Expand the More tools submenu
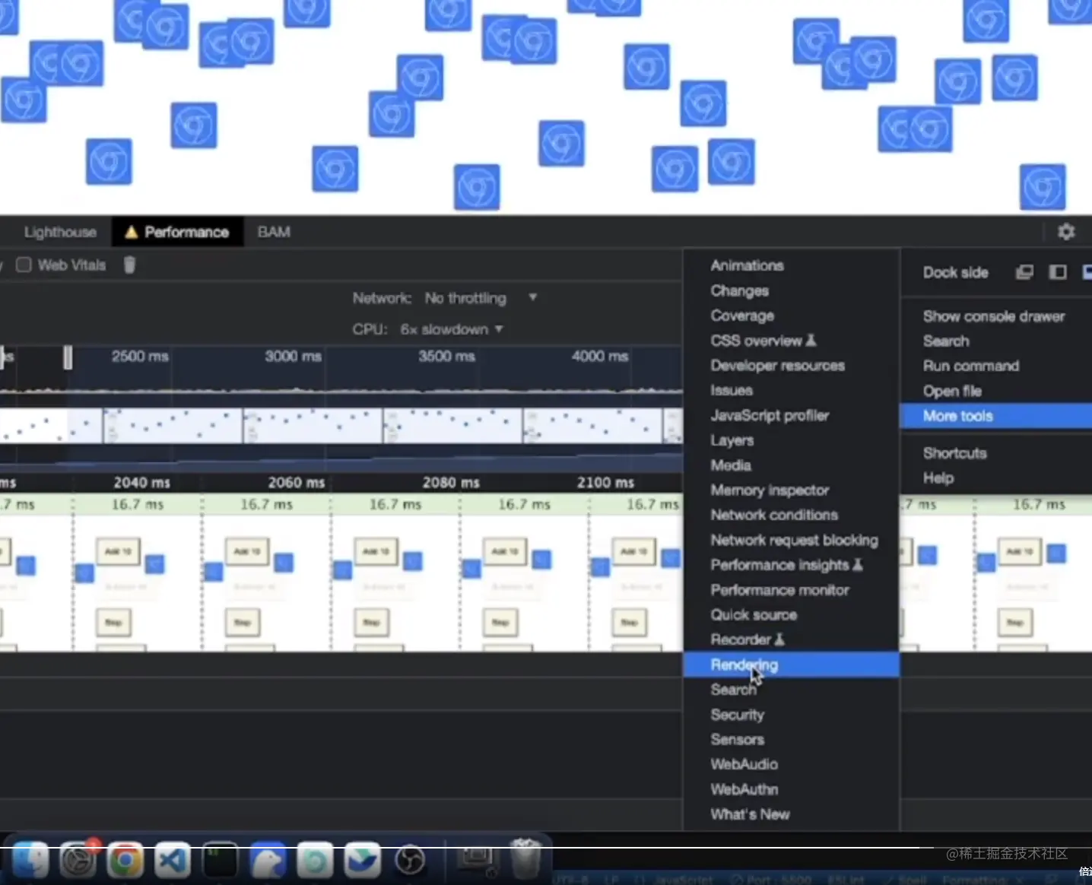Screen dimensions: 1092x885 pos(996,416)
